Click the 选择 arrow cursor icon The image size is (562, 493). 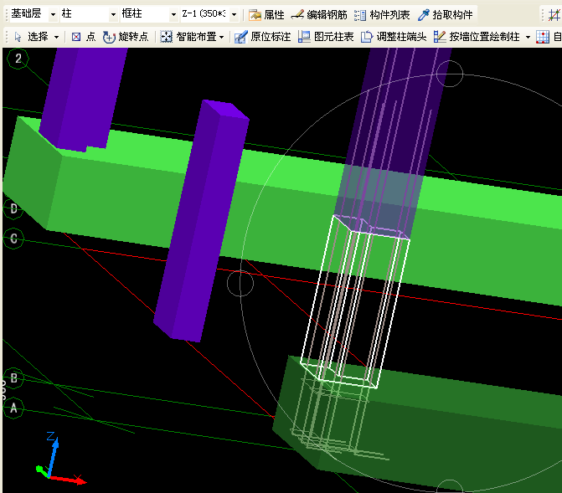(18, 37)
